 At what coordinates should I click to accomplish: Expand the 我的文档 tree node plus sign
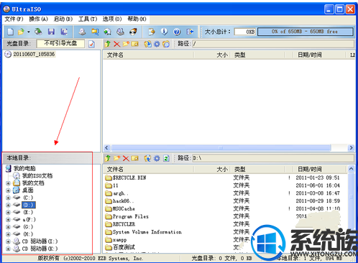tap(8, 183)
